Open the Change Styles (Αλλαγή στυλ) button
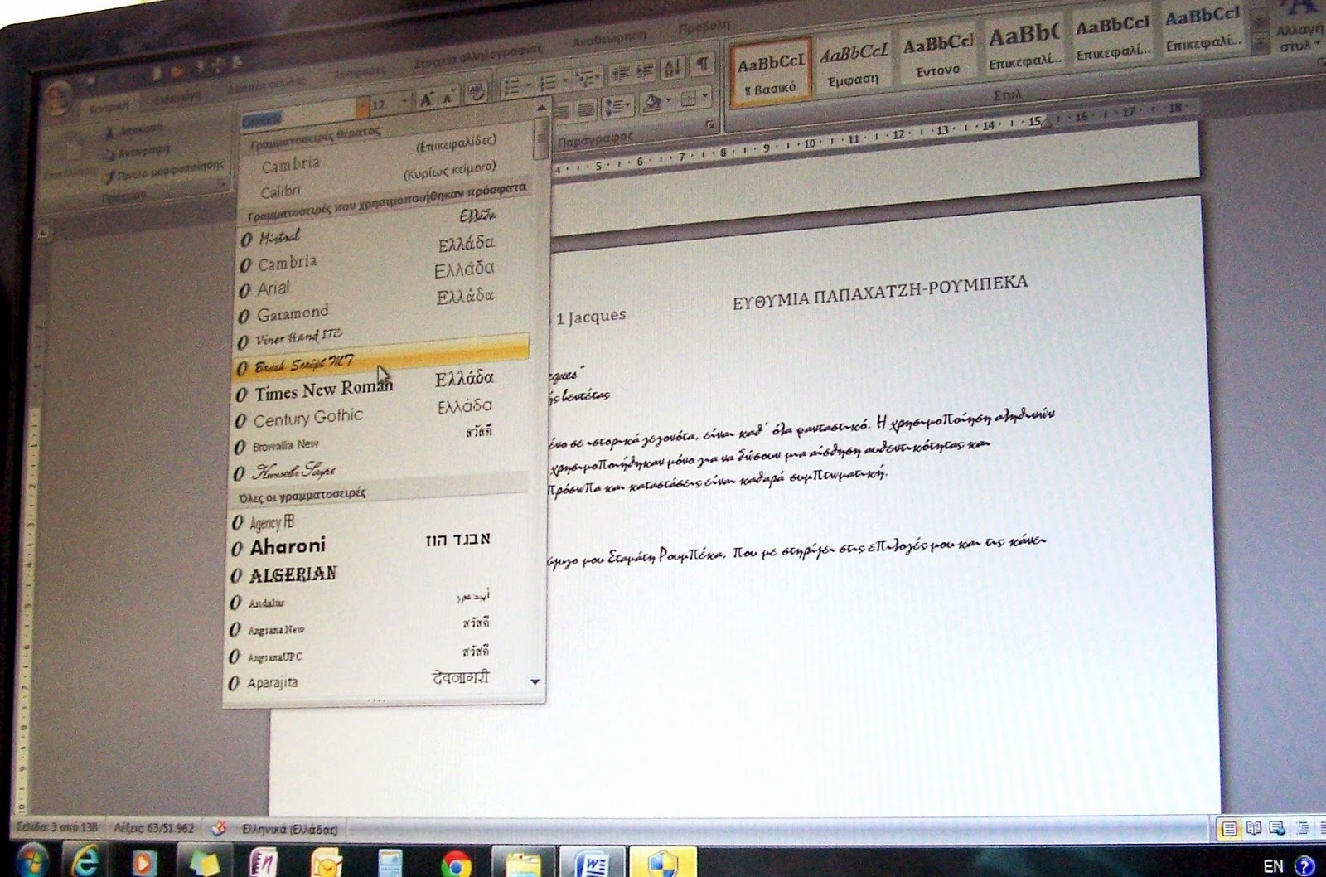 1300,27
